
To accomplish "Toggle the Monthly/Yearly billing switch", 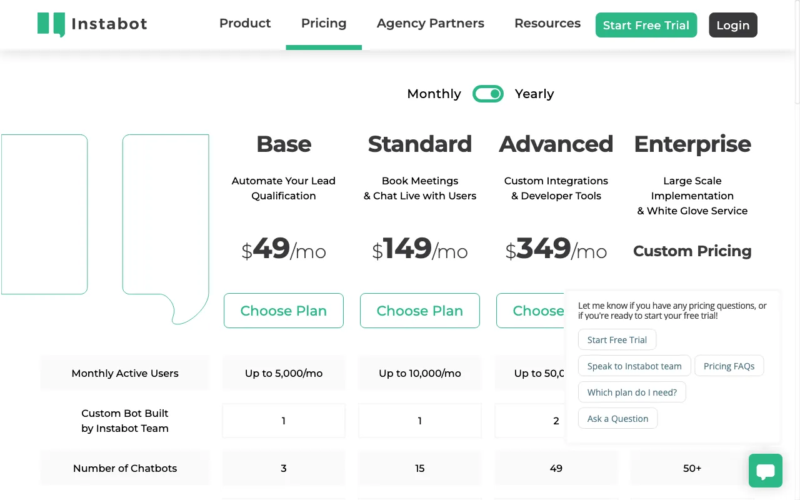I will [488, 94].
